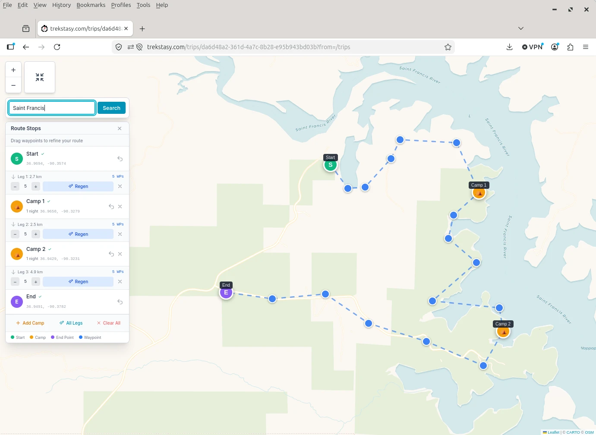Close the trekstasy.com tab

pos(126,28)
